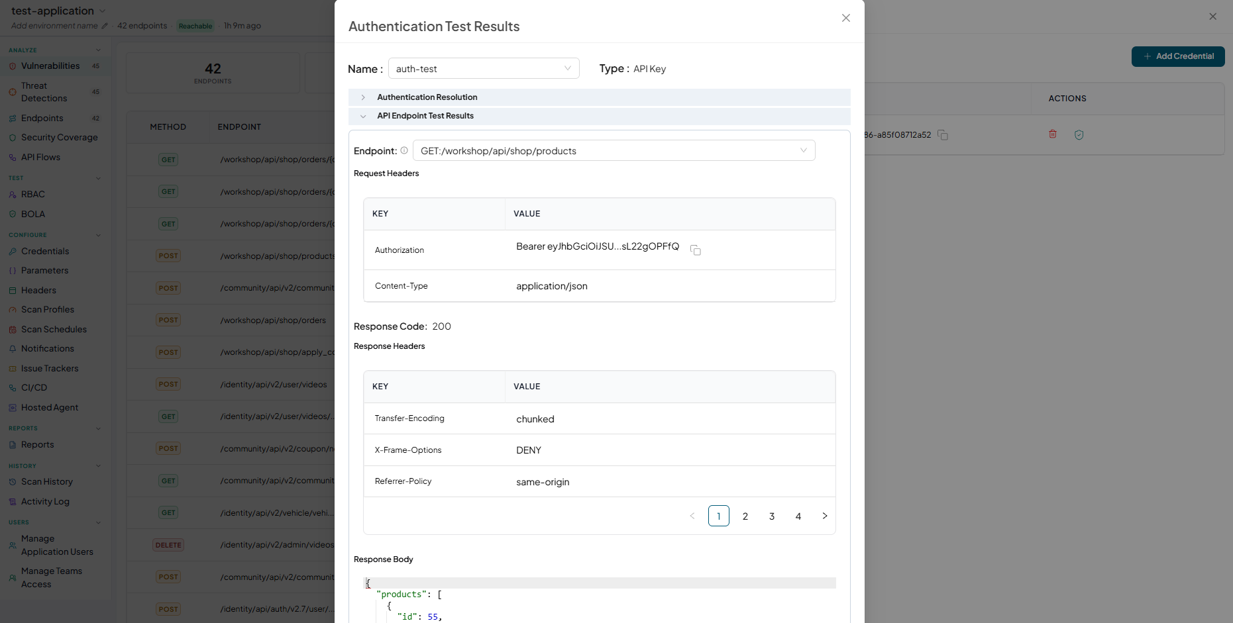Click the DELETE /identity/api/v2/admin/videos row
1233x623 pixels.
pos(231,545)
